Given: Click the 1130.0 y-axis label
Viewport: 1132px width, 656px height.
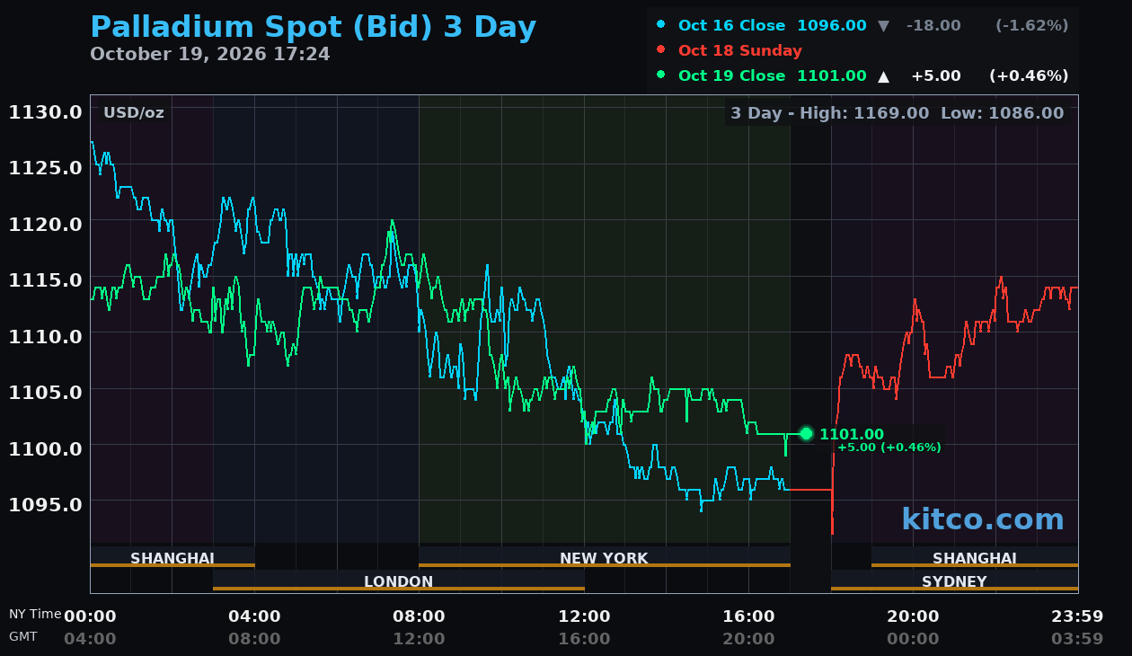Looking at the screenshot, I should click(x=46, y=112).
